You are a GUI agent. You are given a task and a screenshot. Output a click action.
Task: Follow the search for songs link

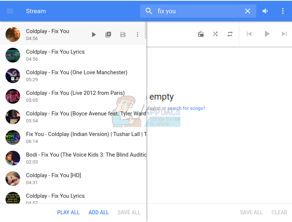pyautogui.click(x=185, y=108)
